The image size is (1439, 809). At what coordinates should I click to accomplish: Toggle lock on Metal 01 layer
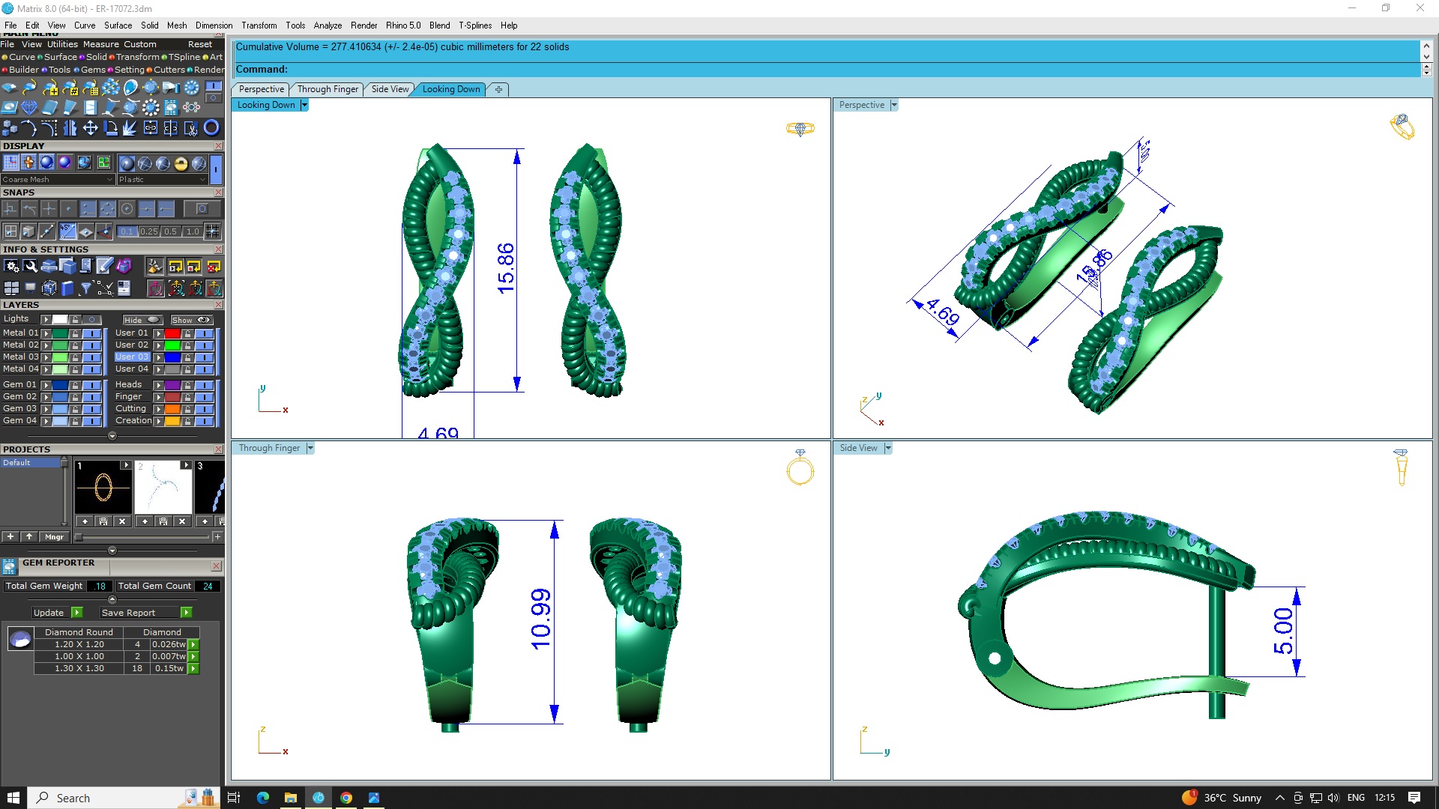pyautogui.click(x=75, y=333)
